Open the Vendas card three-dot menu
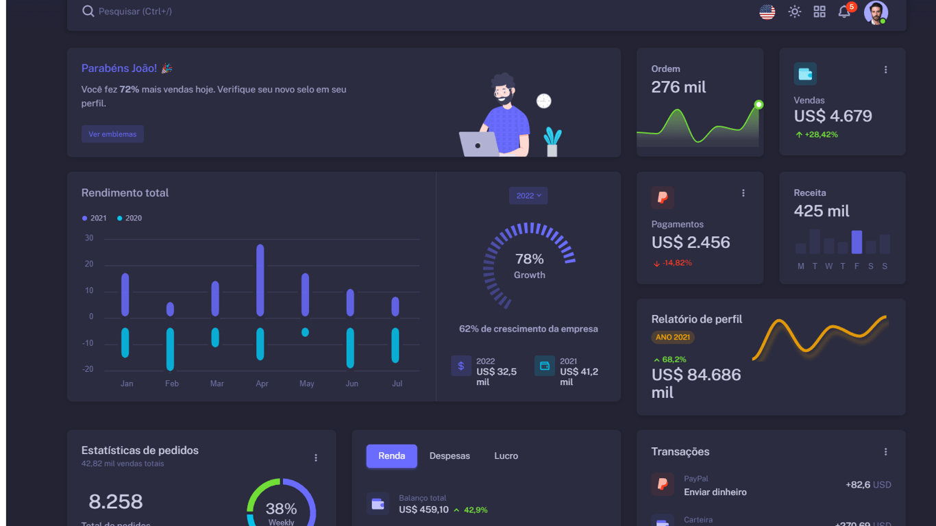936x526 pixels. pos(885,70)
